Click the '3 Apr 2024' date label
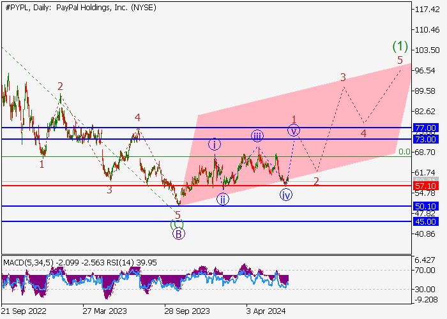Viewport: 447px width, 319px height. click(x=266, y=311)
